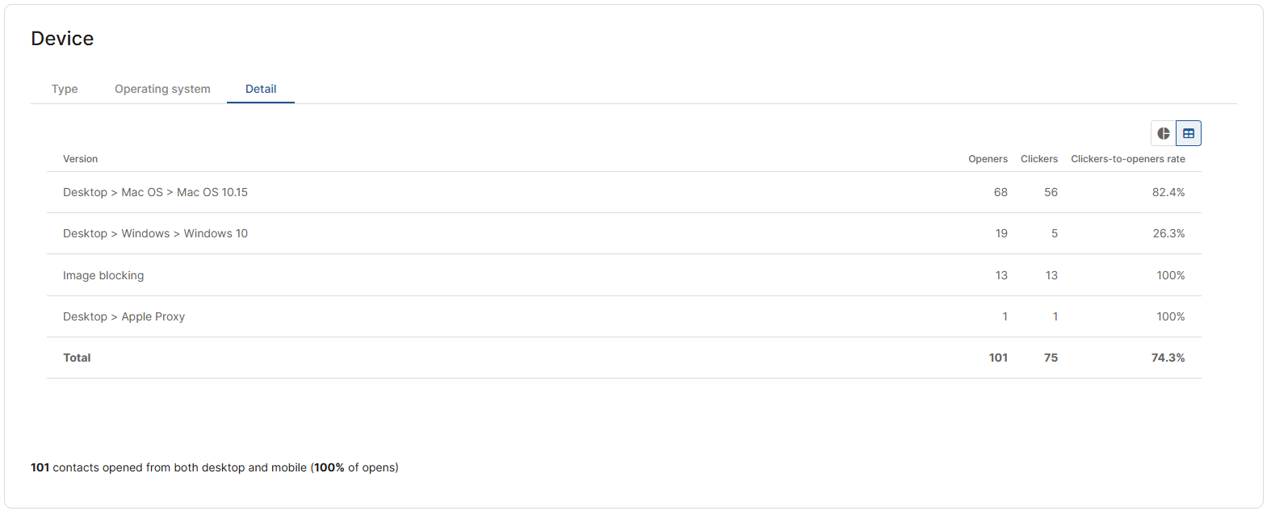The width and height of the screenshot is (1271, 515).
Task: Switch to pie chart view
Action: (1164, 133)
